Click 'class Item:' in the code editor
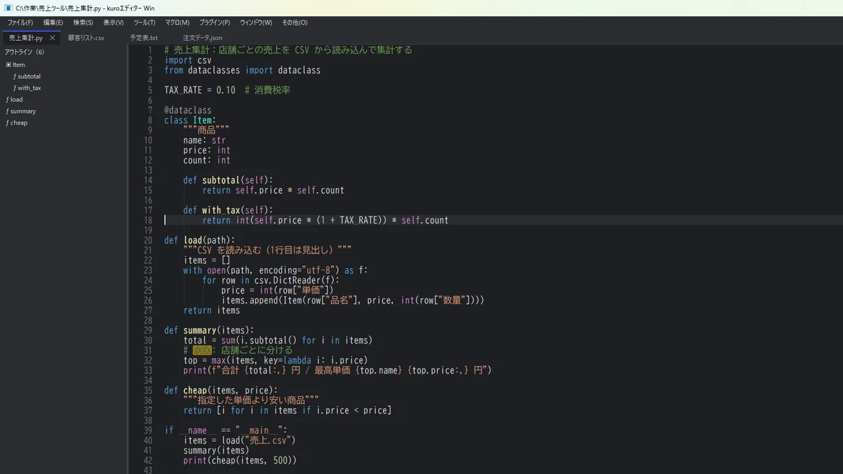The height and width of the screenshot is (474, 843). pyautogui.click(x=190, y=120)
